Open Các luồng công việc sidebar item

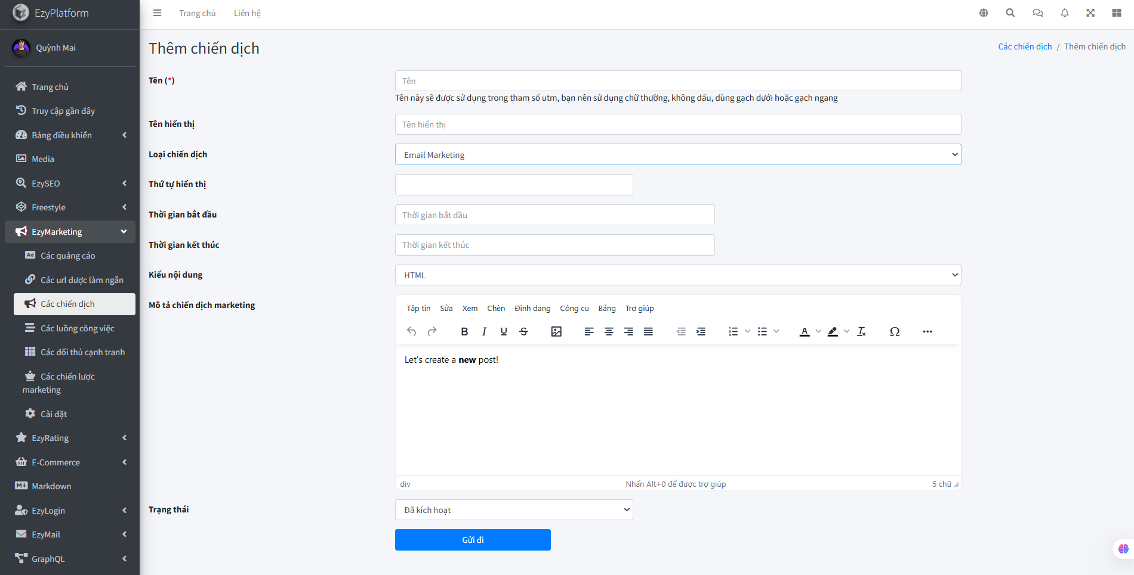(75, 328)
